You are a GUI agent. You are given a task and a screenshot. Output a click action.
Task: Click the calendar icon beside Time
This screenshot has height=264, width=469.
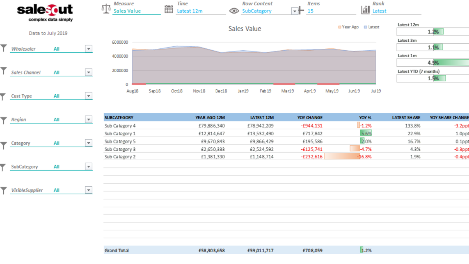(x=169, y=10)
